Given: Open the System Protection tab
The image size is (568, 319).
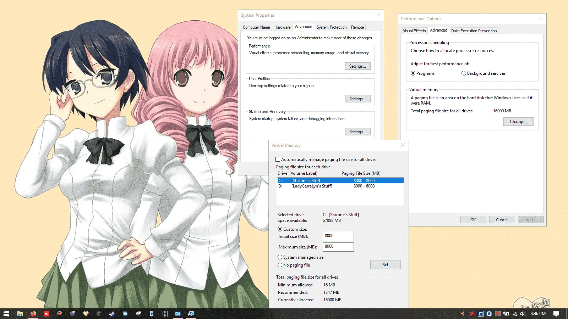Looking at the screenshot, I should click(x=332, y=27).
